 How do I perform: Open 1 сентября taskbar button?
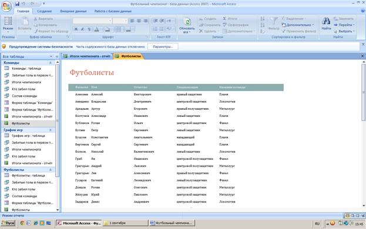[x=125, y=223]
